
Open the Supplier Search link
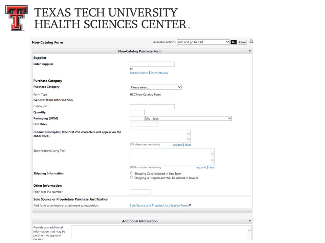coord(139,73)
